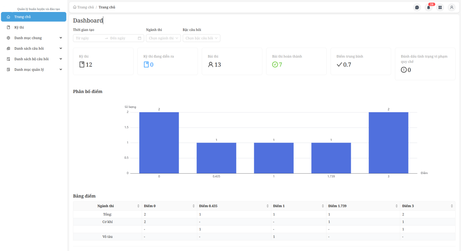Click the calendar icon in date range
Viewport: 461px width, 251px height.
[139, 38]
